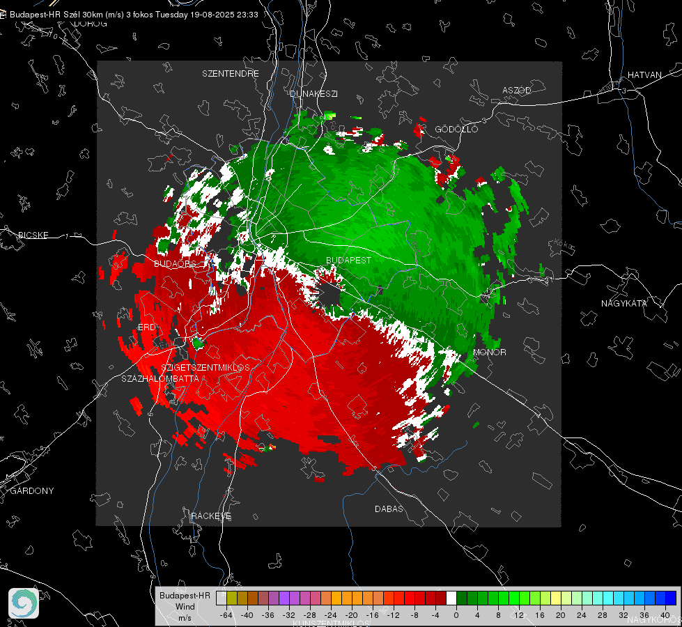Click the -40 legend scale value
Screen dimensions: 682x627
[x=247, y=615]
